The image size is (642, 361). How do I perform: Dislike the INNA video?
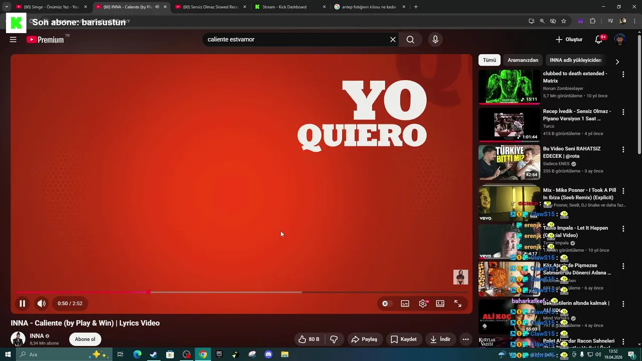coord(334,339)
